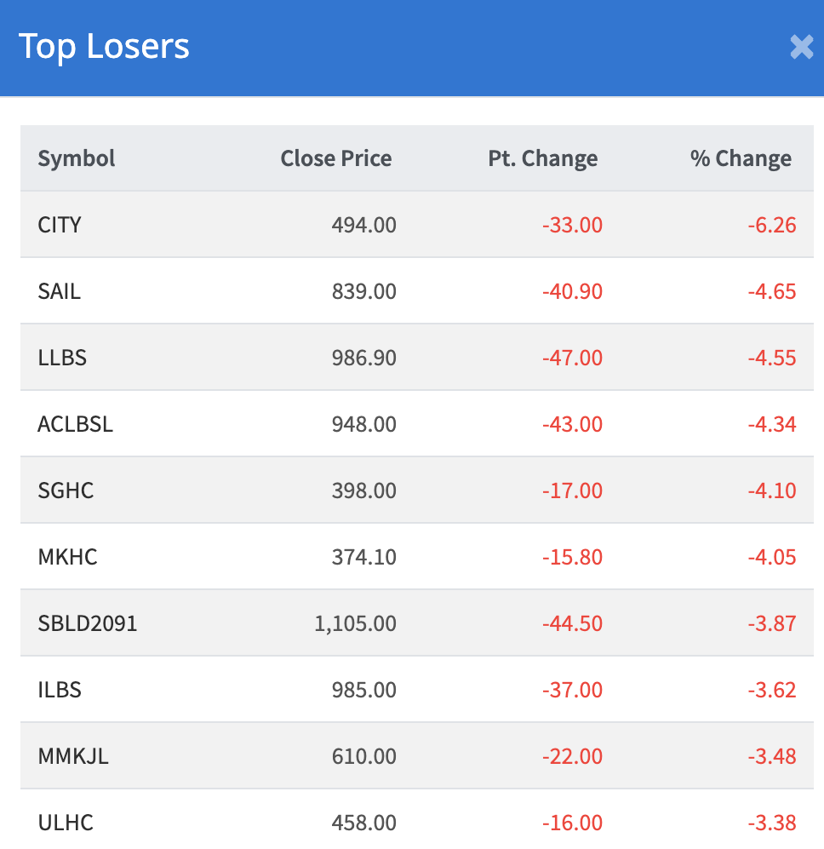Select the SGHC symbol
This screenshot has width=824, height=849.
[x=66, y=490]
